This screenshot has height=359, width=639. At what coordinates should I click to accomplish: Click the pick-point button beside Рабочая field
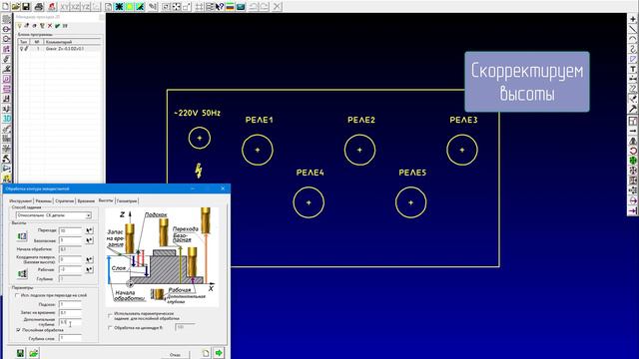[89, 269]
